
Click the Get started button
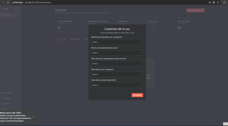tap(137, 95)
